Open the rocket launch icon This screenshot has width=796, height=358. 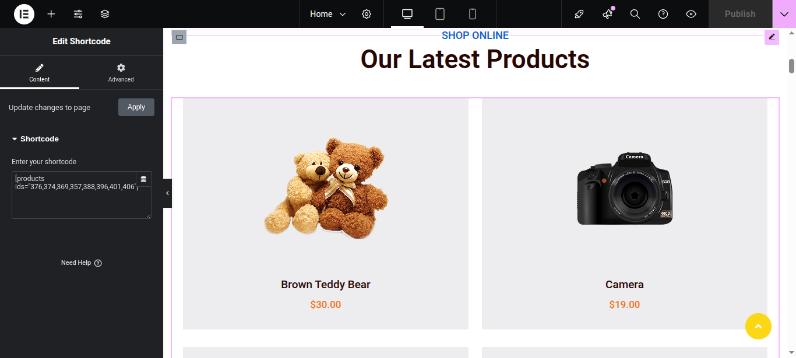point(579,14)
